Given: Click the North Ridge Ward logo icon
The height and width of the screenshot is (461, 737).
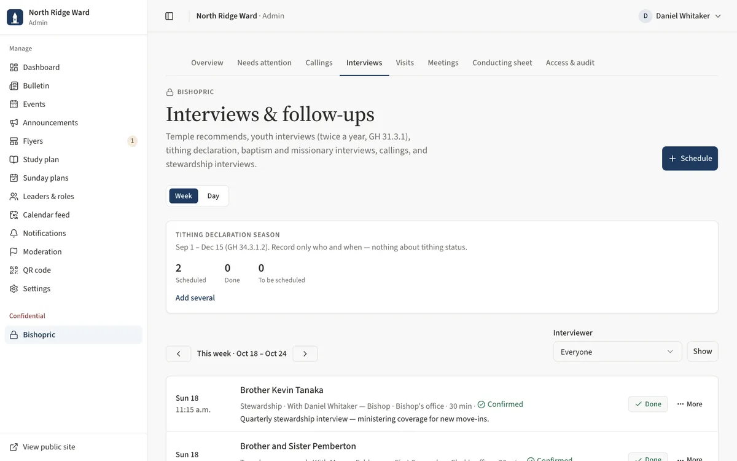Looking at the screenshot, I should 15,17.
